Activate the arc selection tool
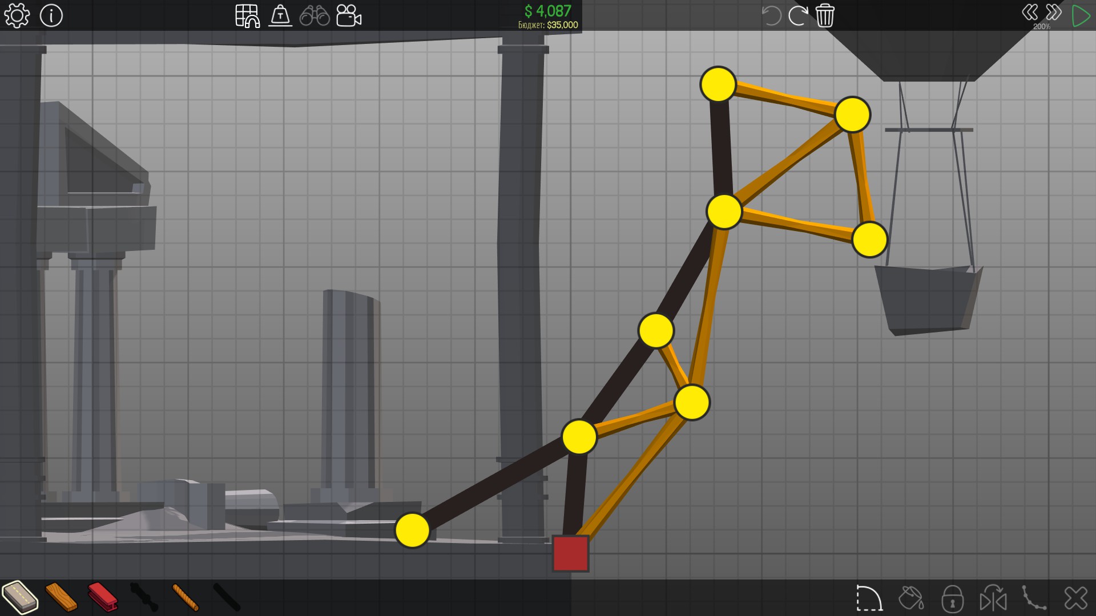Screen dimensions: 1096x616 [x=869, y=599]
